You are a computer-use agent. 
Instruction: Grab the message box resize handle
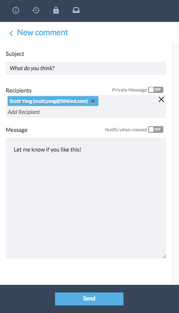[164, 257]
